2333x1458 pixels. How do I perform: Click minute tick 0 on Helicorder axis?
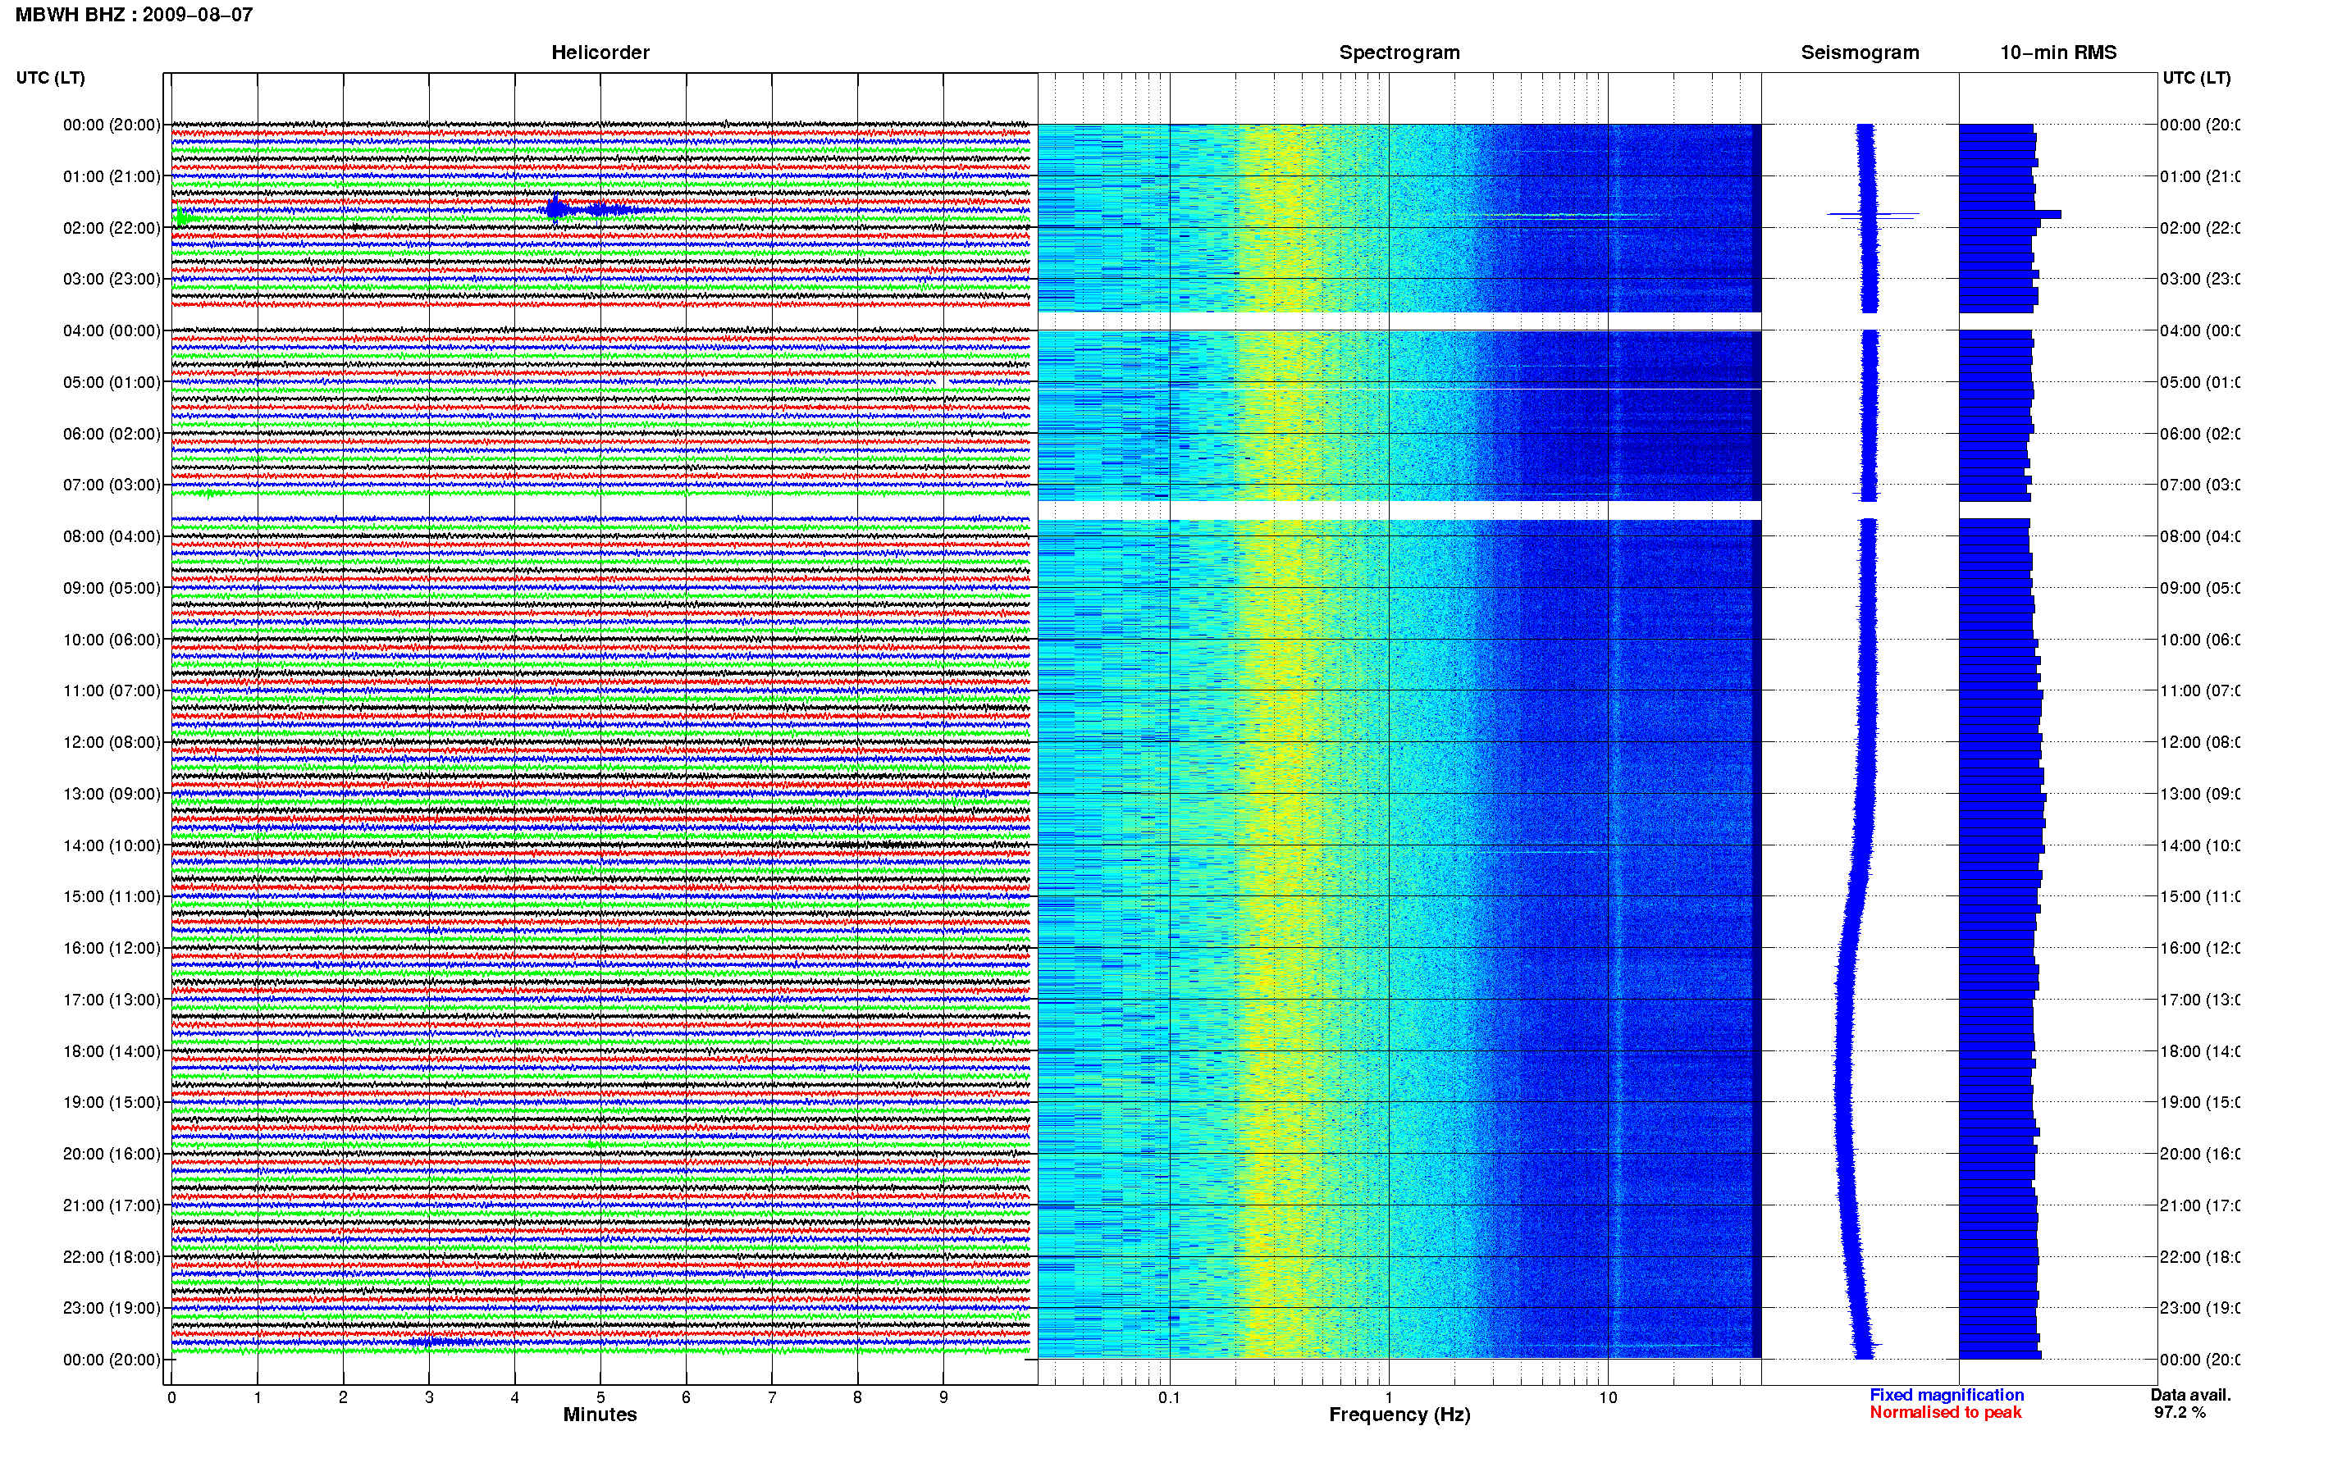171,1397
